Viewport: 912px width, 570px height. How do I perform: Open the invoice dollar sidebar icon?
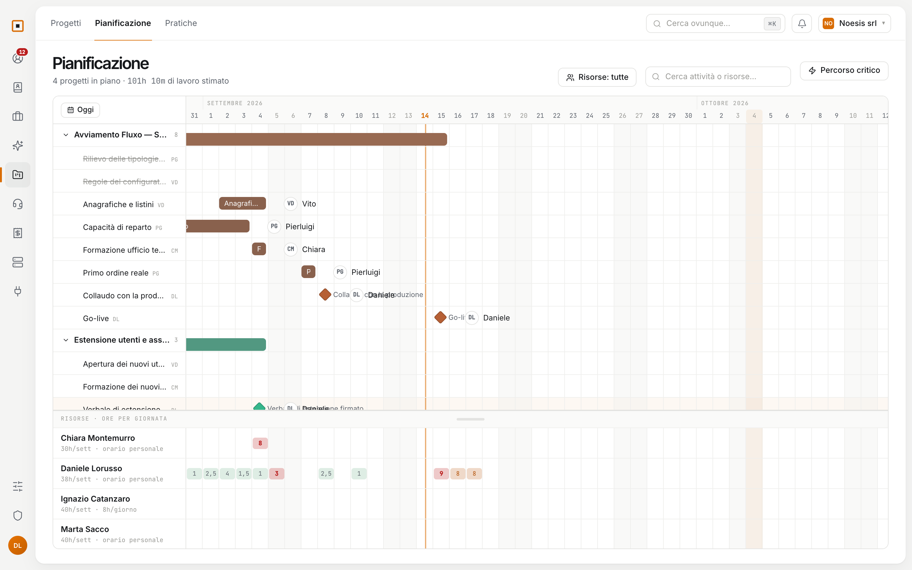(x=18, y=233)
